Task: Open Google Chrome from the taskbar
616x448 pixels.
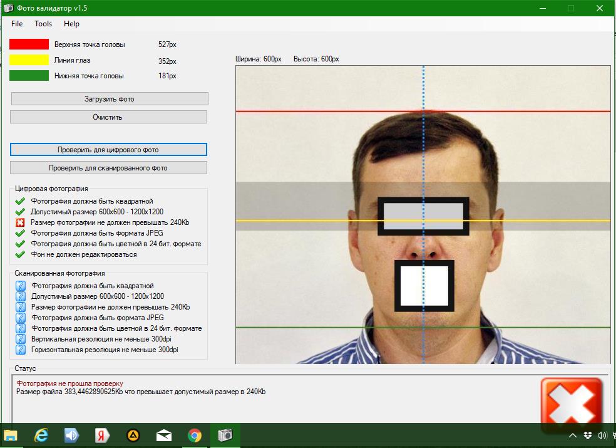Action: pyautogui.click(x=195, y=435)
